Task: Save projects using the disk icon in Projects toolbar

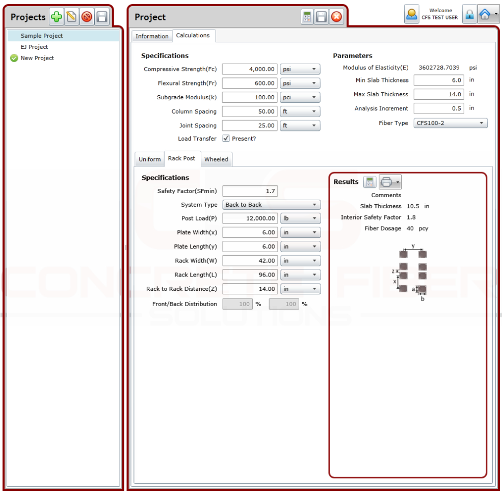Action: (101, 17)
